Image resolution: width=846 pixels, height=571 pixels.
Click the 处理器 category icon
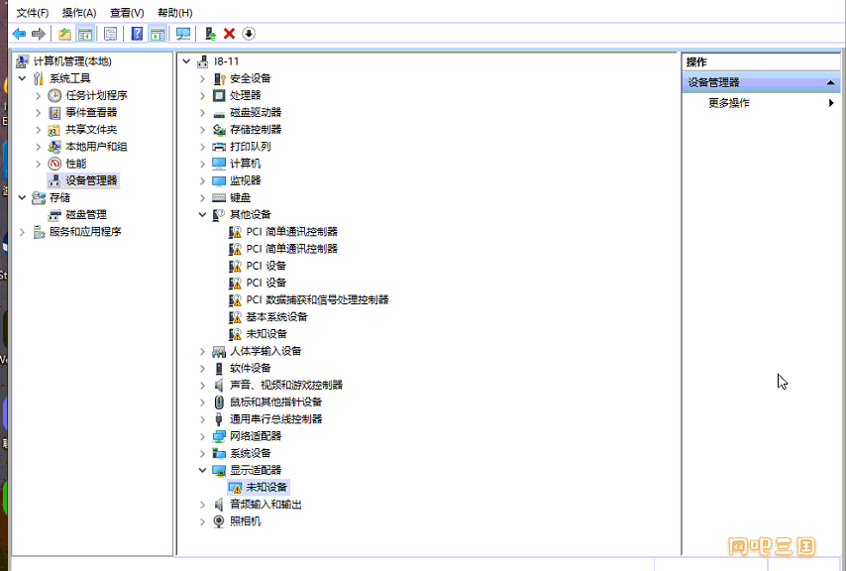click(x=219, y=96)
